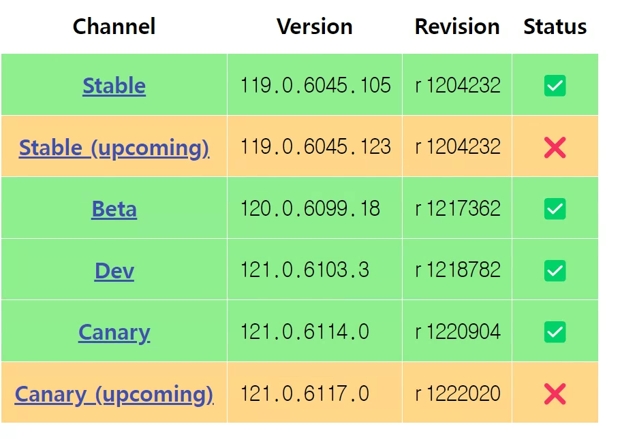
Task: Open the Dev channel link
Action: click(114, 271)
